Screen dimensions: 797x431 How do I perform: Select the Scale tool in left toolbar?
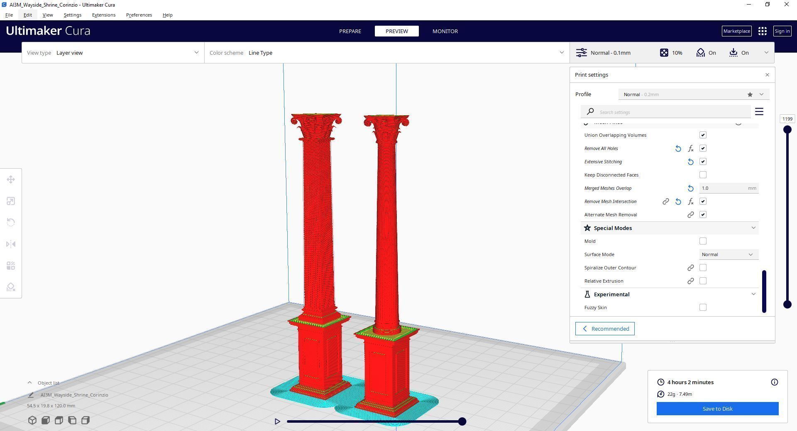pos(11,201)
